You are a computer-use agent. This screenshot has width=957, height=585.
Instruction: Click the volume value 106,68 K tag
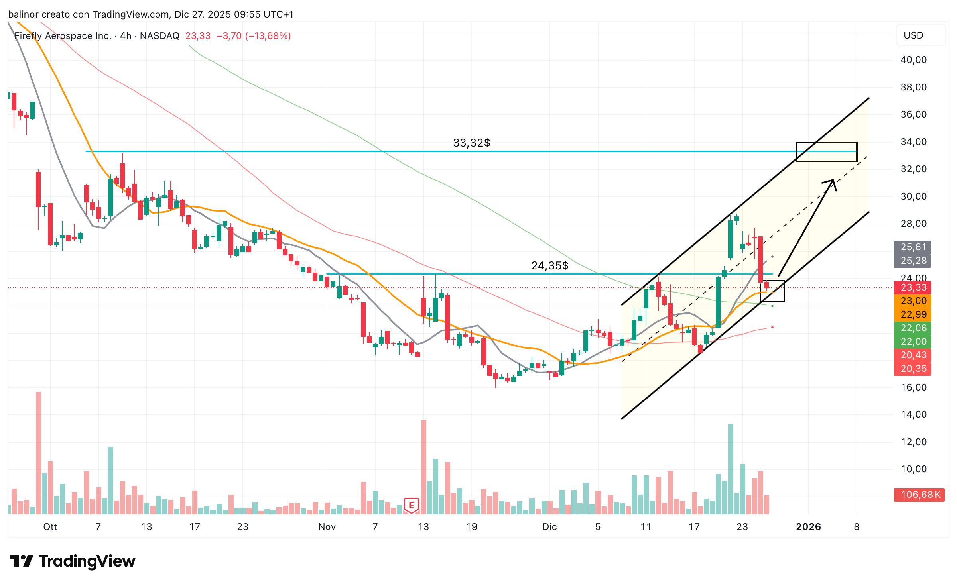(920, 495)
